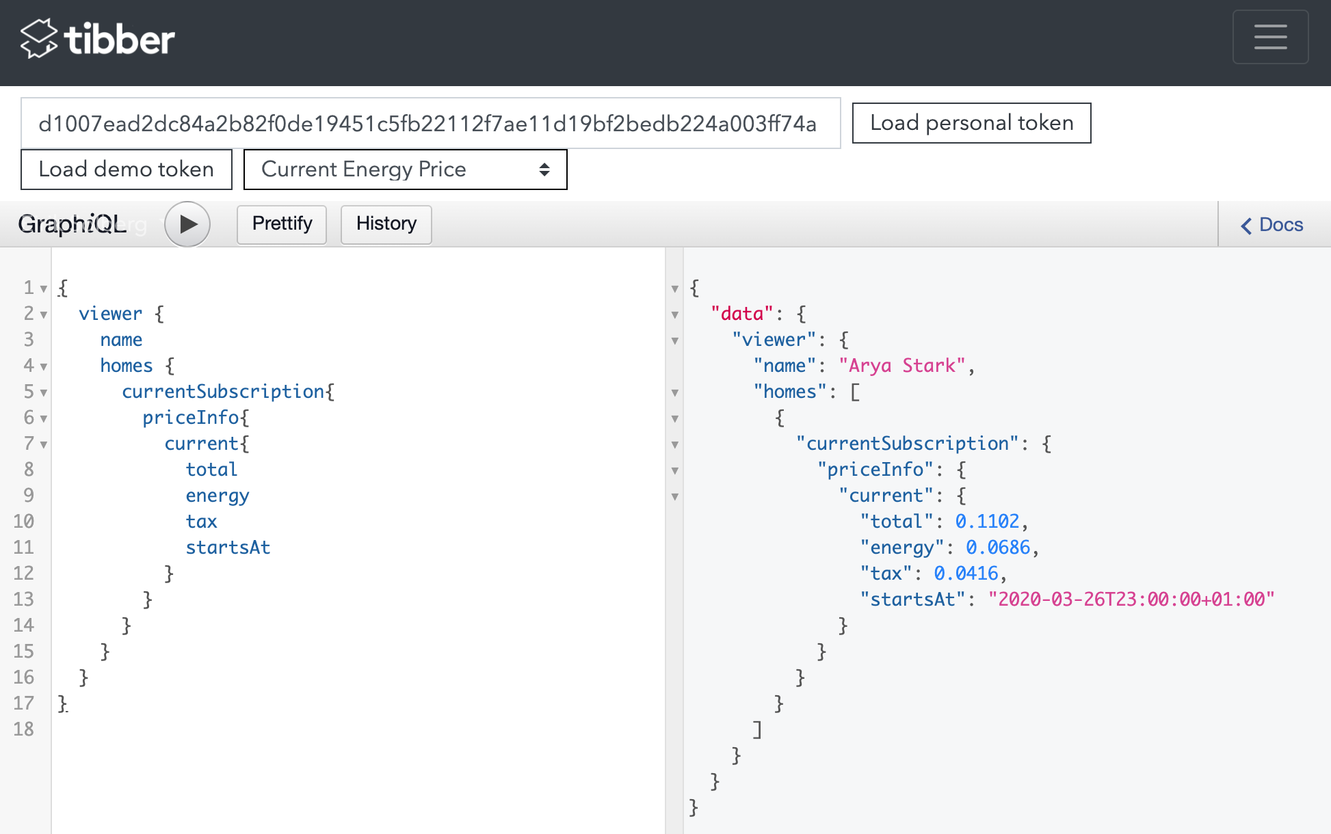Click the 'total' field in query editor

coord(211,470)
